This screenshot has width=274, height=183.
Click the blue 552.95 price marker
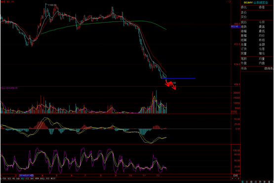coord(235,27)
